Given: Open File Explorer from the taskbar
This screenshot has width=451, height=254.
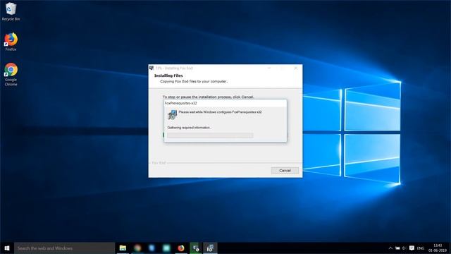Looking at the screenshot, I should point(123,248).
